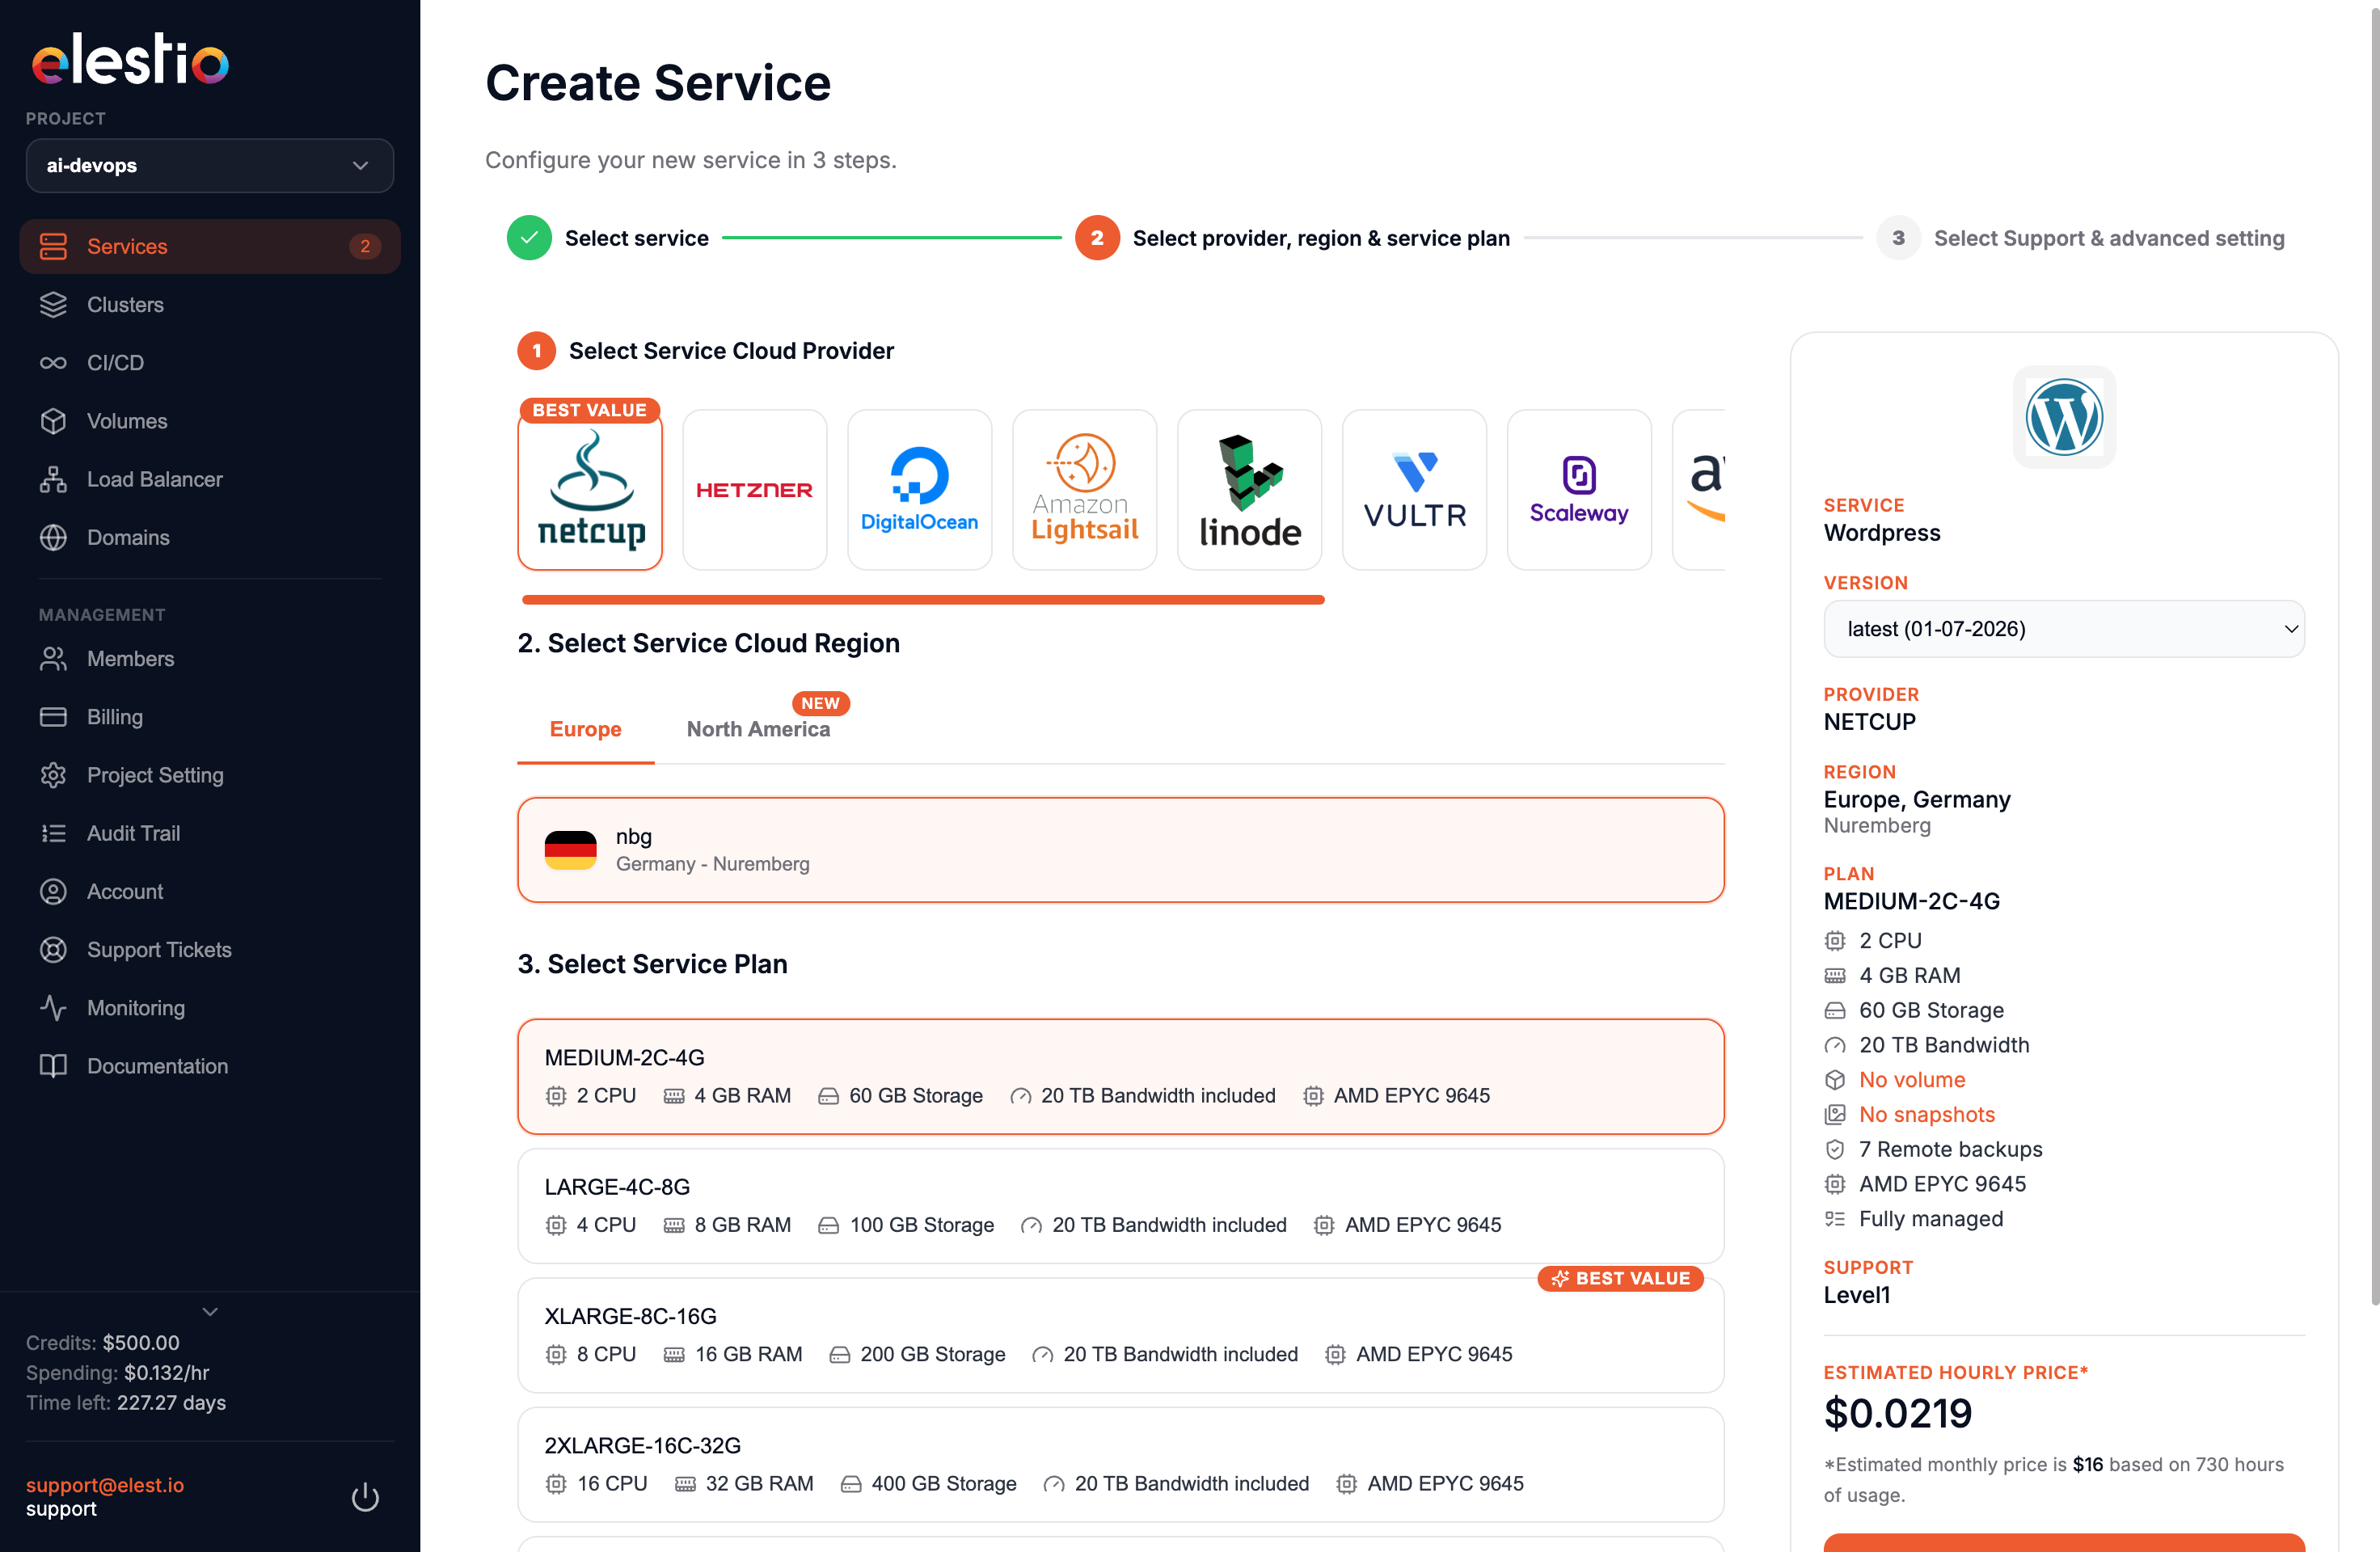Jump to Select Support & advanced setting step

tap(2081, 238)
